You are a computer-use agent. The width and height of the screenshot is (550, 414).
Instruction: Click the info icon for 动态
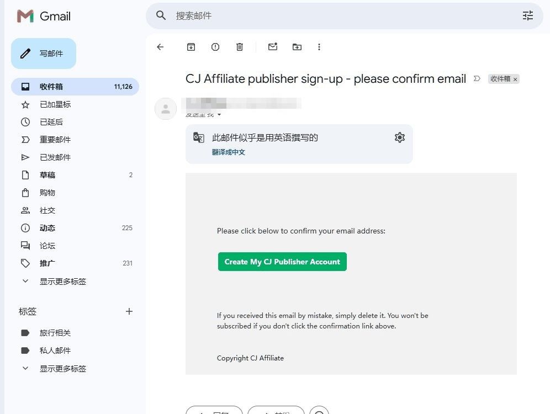click(25, 228)
